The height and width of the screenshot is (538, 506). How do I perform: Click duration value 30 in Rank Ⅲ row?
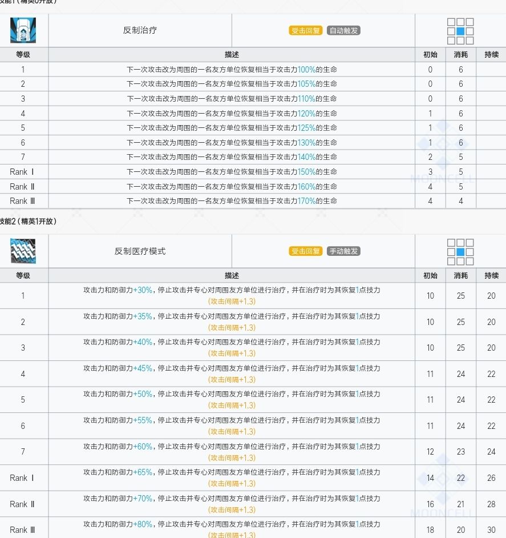(x=491, y=530)
